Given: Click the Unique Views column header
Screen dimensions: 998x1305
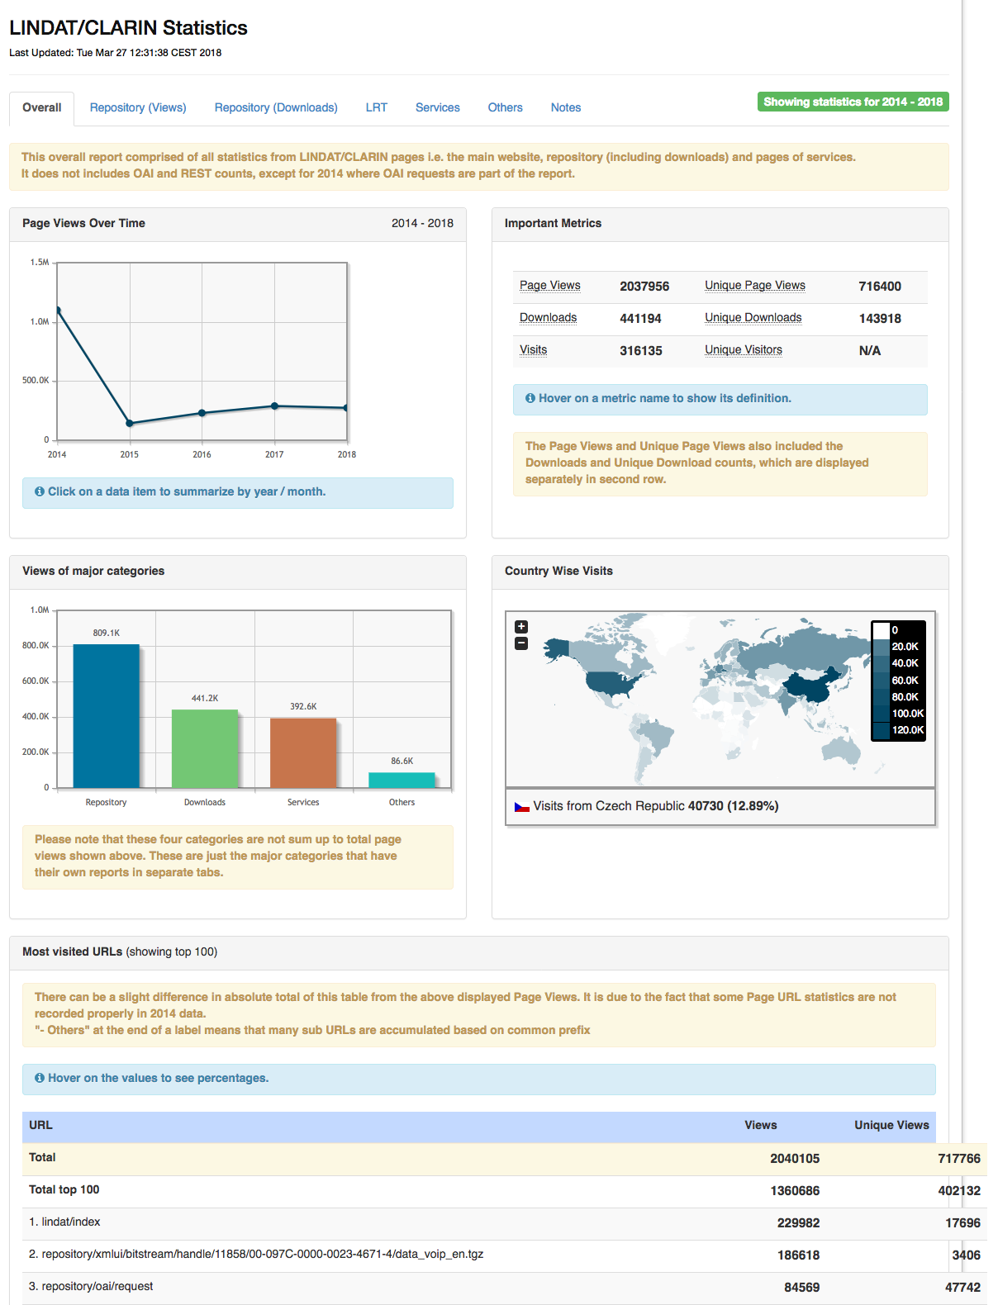Looking at the screenshot, I should (x=891, y=1125).
